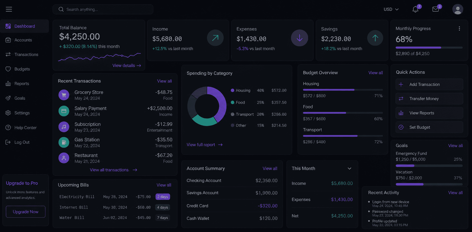Click the Internet Bill 4 days badge
The height and width of the screenshot is (232, 472).
pyautogui.click(x=163, y=207)
